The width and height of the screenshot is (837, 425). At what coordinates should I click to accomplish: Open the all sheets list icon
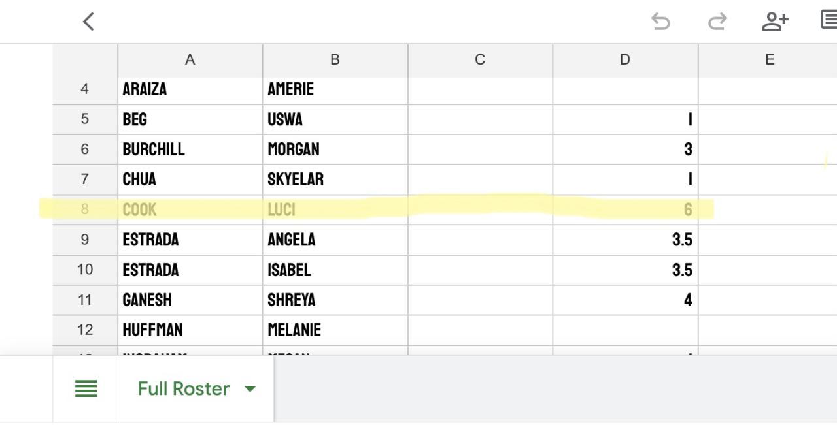86,389
